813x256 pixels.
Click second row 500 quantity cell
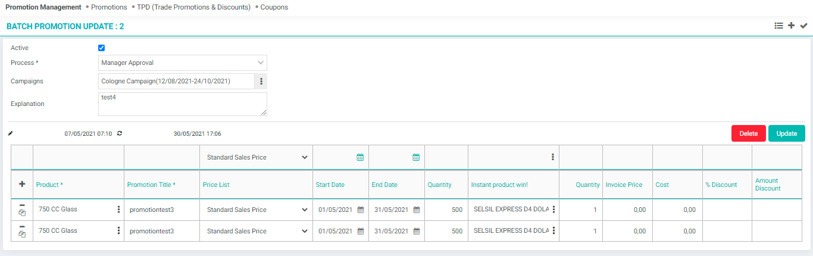(x=446, y=231)
